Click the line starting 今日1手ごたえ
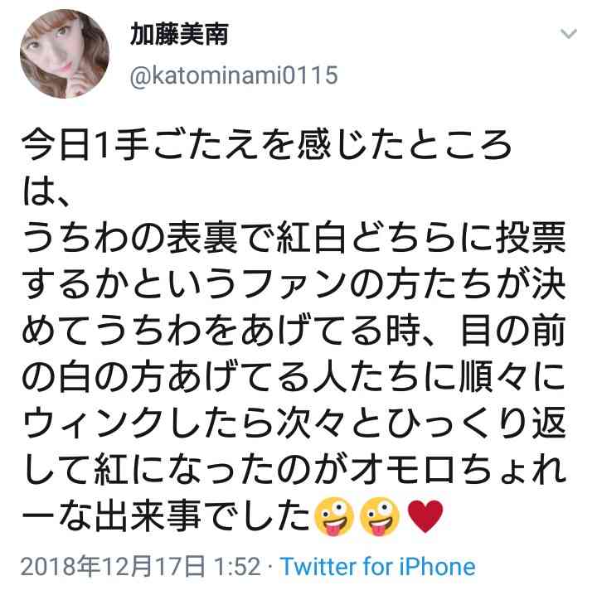Image resolution: width=597 pixels, height=595 pixels. (266, 147)
